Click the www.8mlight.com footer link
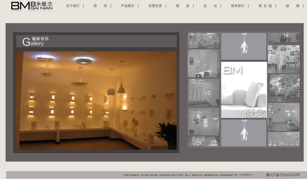Screen dimensions: 307x179 coord(171,175)
